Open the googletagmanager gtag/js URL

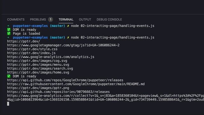pos(63,45)
